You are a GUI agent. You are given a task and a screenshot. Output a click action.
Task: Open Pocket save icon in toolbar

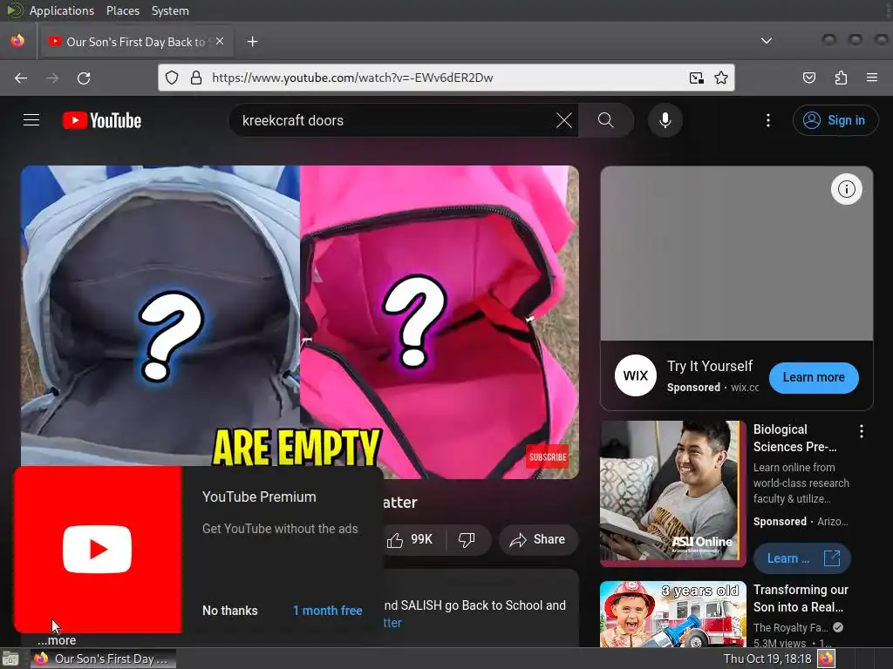pos(808,78)
